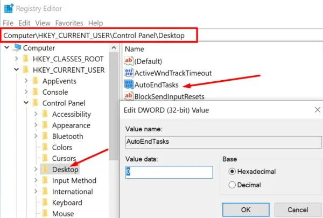Click the Desktop folder icon
The image size is (323, 218).
45,170
